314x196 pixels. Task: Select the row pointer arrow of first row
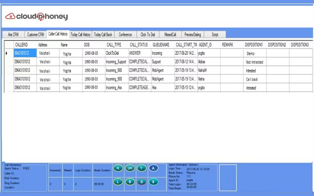pos(7,53)
